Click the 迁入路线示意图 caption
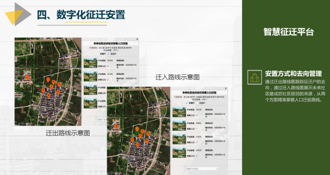The width and height of the screenshot is (330, 175). tap(178, 77)
